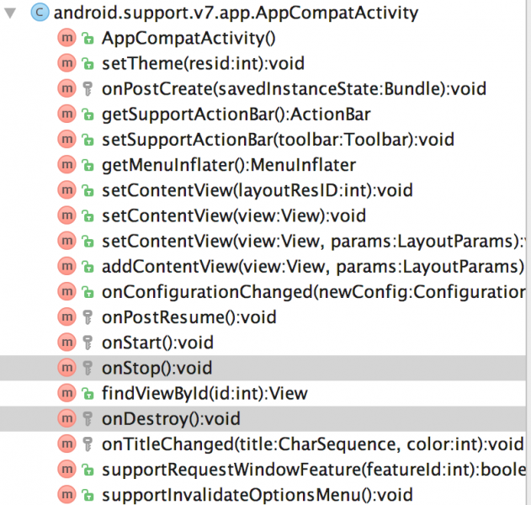Click public lock icon beside supportInvalidateOptionsMenu

[88, 495]
